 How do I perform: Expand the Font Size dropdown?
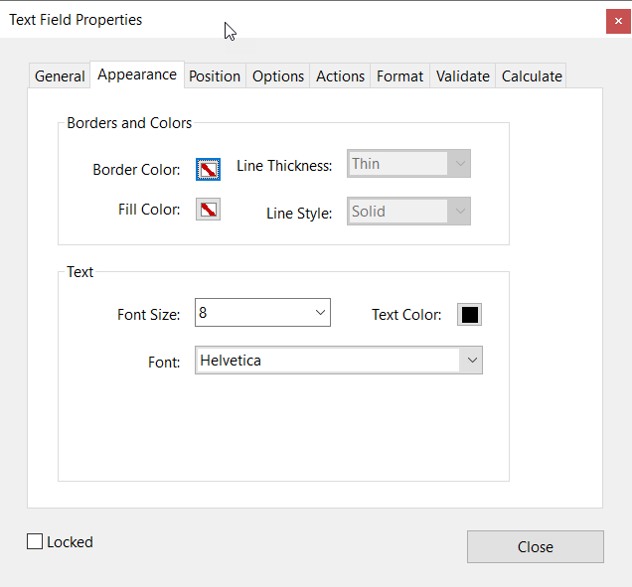click(320, 313)
